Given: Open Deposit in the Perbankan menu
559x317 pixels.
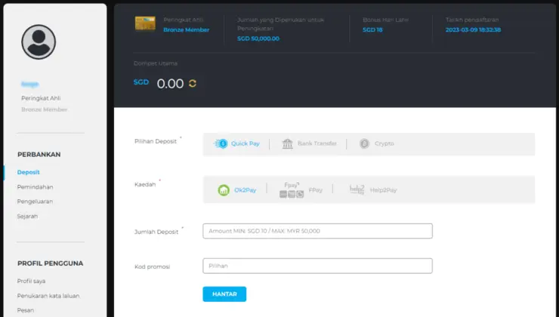Looking at the screenshot, I should [x=28, y=172].
